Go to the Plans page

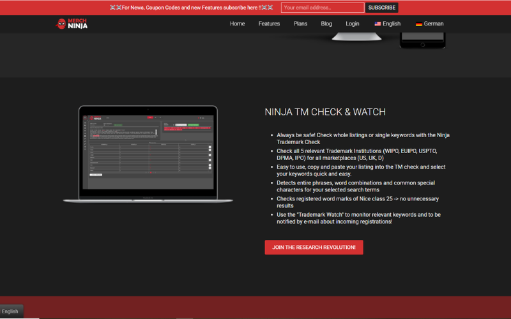click(300, 24)
